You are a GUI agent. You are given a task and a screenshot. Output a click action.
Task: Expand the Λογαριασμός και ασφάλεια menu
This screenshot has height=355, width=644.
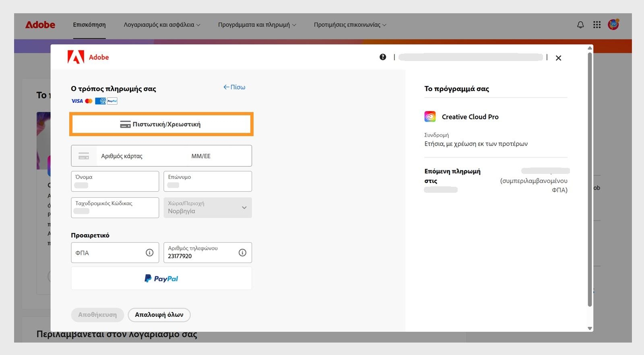coord(162,25)
